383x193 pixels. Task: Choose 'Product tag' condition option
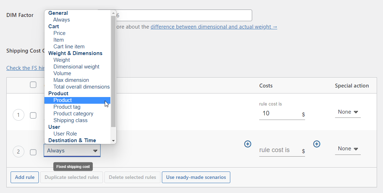78,107
